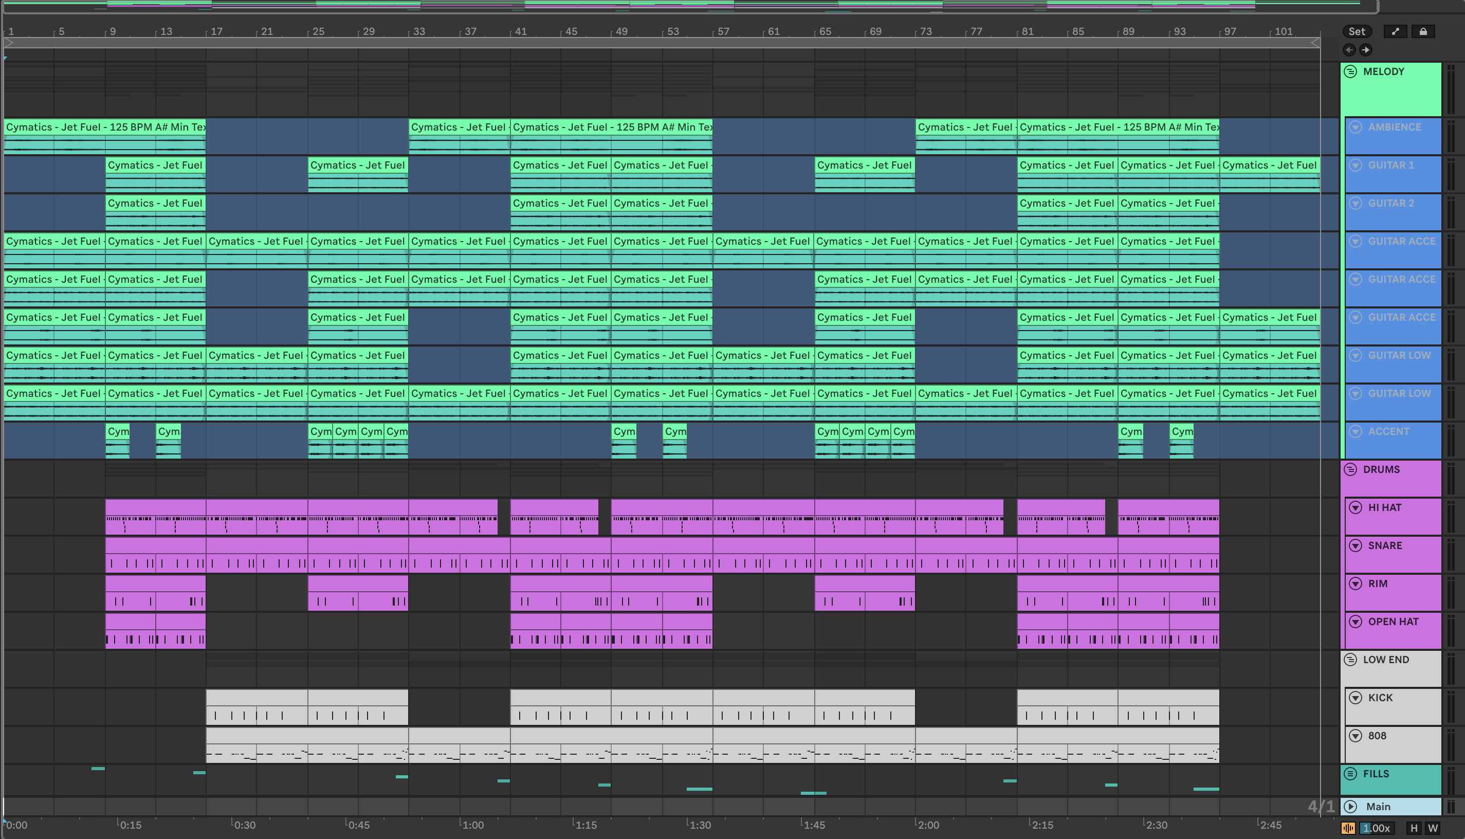Select the RIM track title
1465x839 pixels.
[x=1378, y=583]
